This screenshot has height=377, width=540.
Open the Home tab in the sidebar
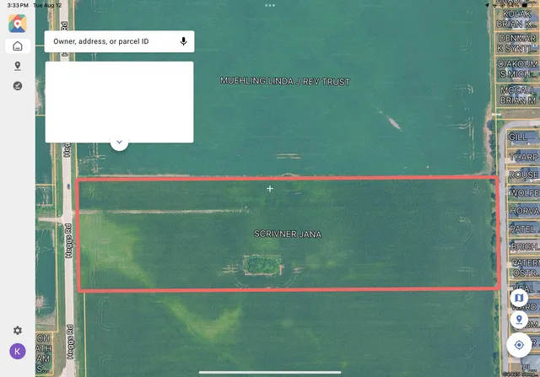point(17,46)
